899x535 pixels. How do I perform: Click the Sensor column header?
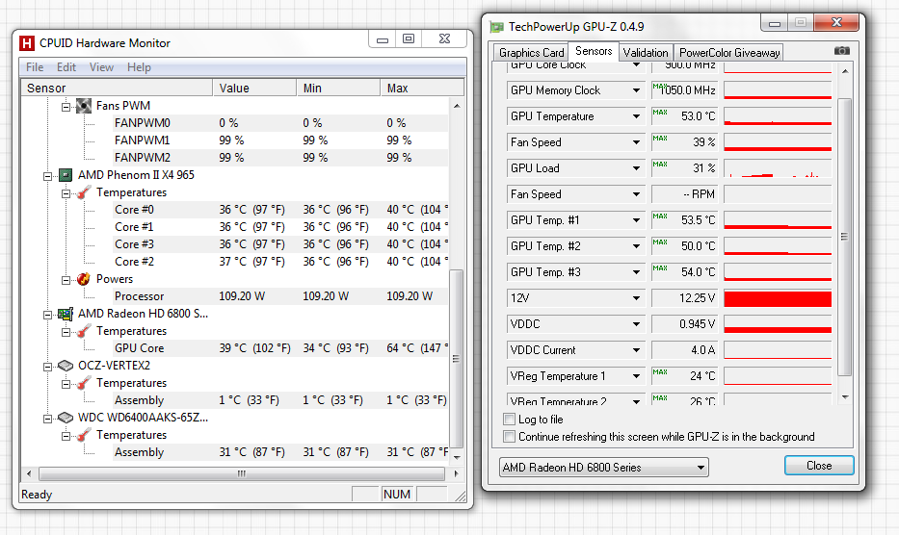[x=117, y=89]
